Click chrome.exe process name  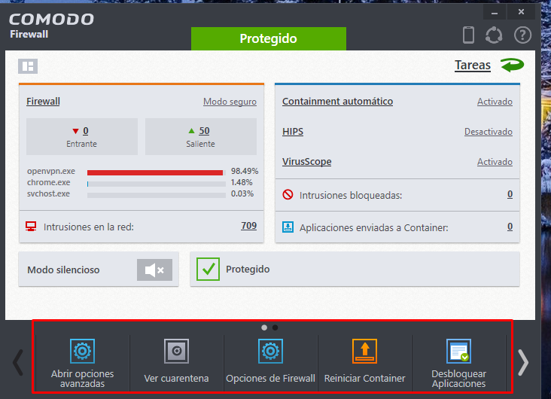pyautogui.click(x=48, y=182)
